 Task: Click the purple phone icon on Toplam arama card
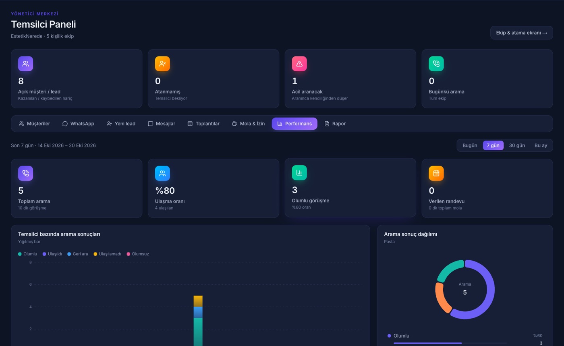(25, 173)
